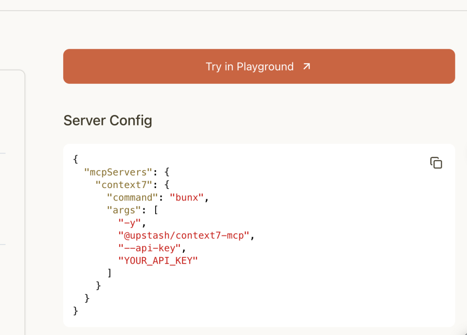This screenshot has height=335, width=467.
Task: Click the closing brace of the context7 object
Action: (x=98, y=286)
